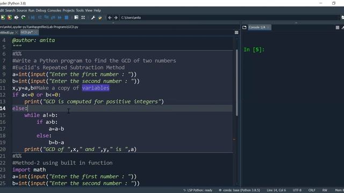Viewport: 344px width, 193px height.
Task: Click Line 14, Col 6 status
Action: tap(276, 190)
